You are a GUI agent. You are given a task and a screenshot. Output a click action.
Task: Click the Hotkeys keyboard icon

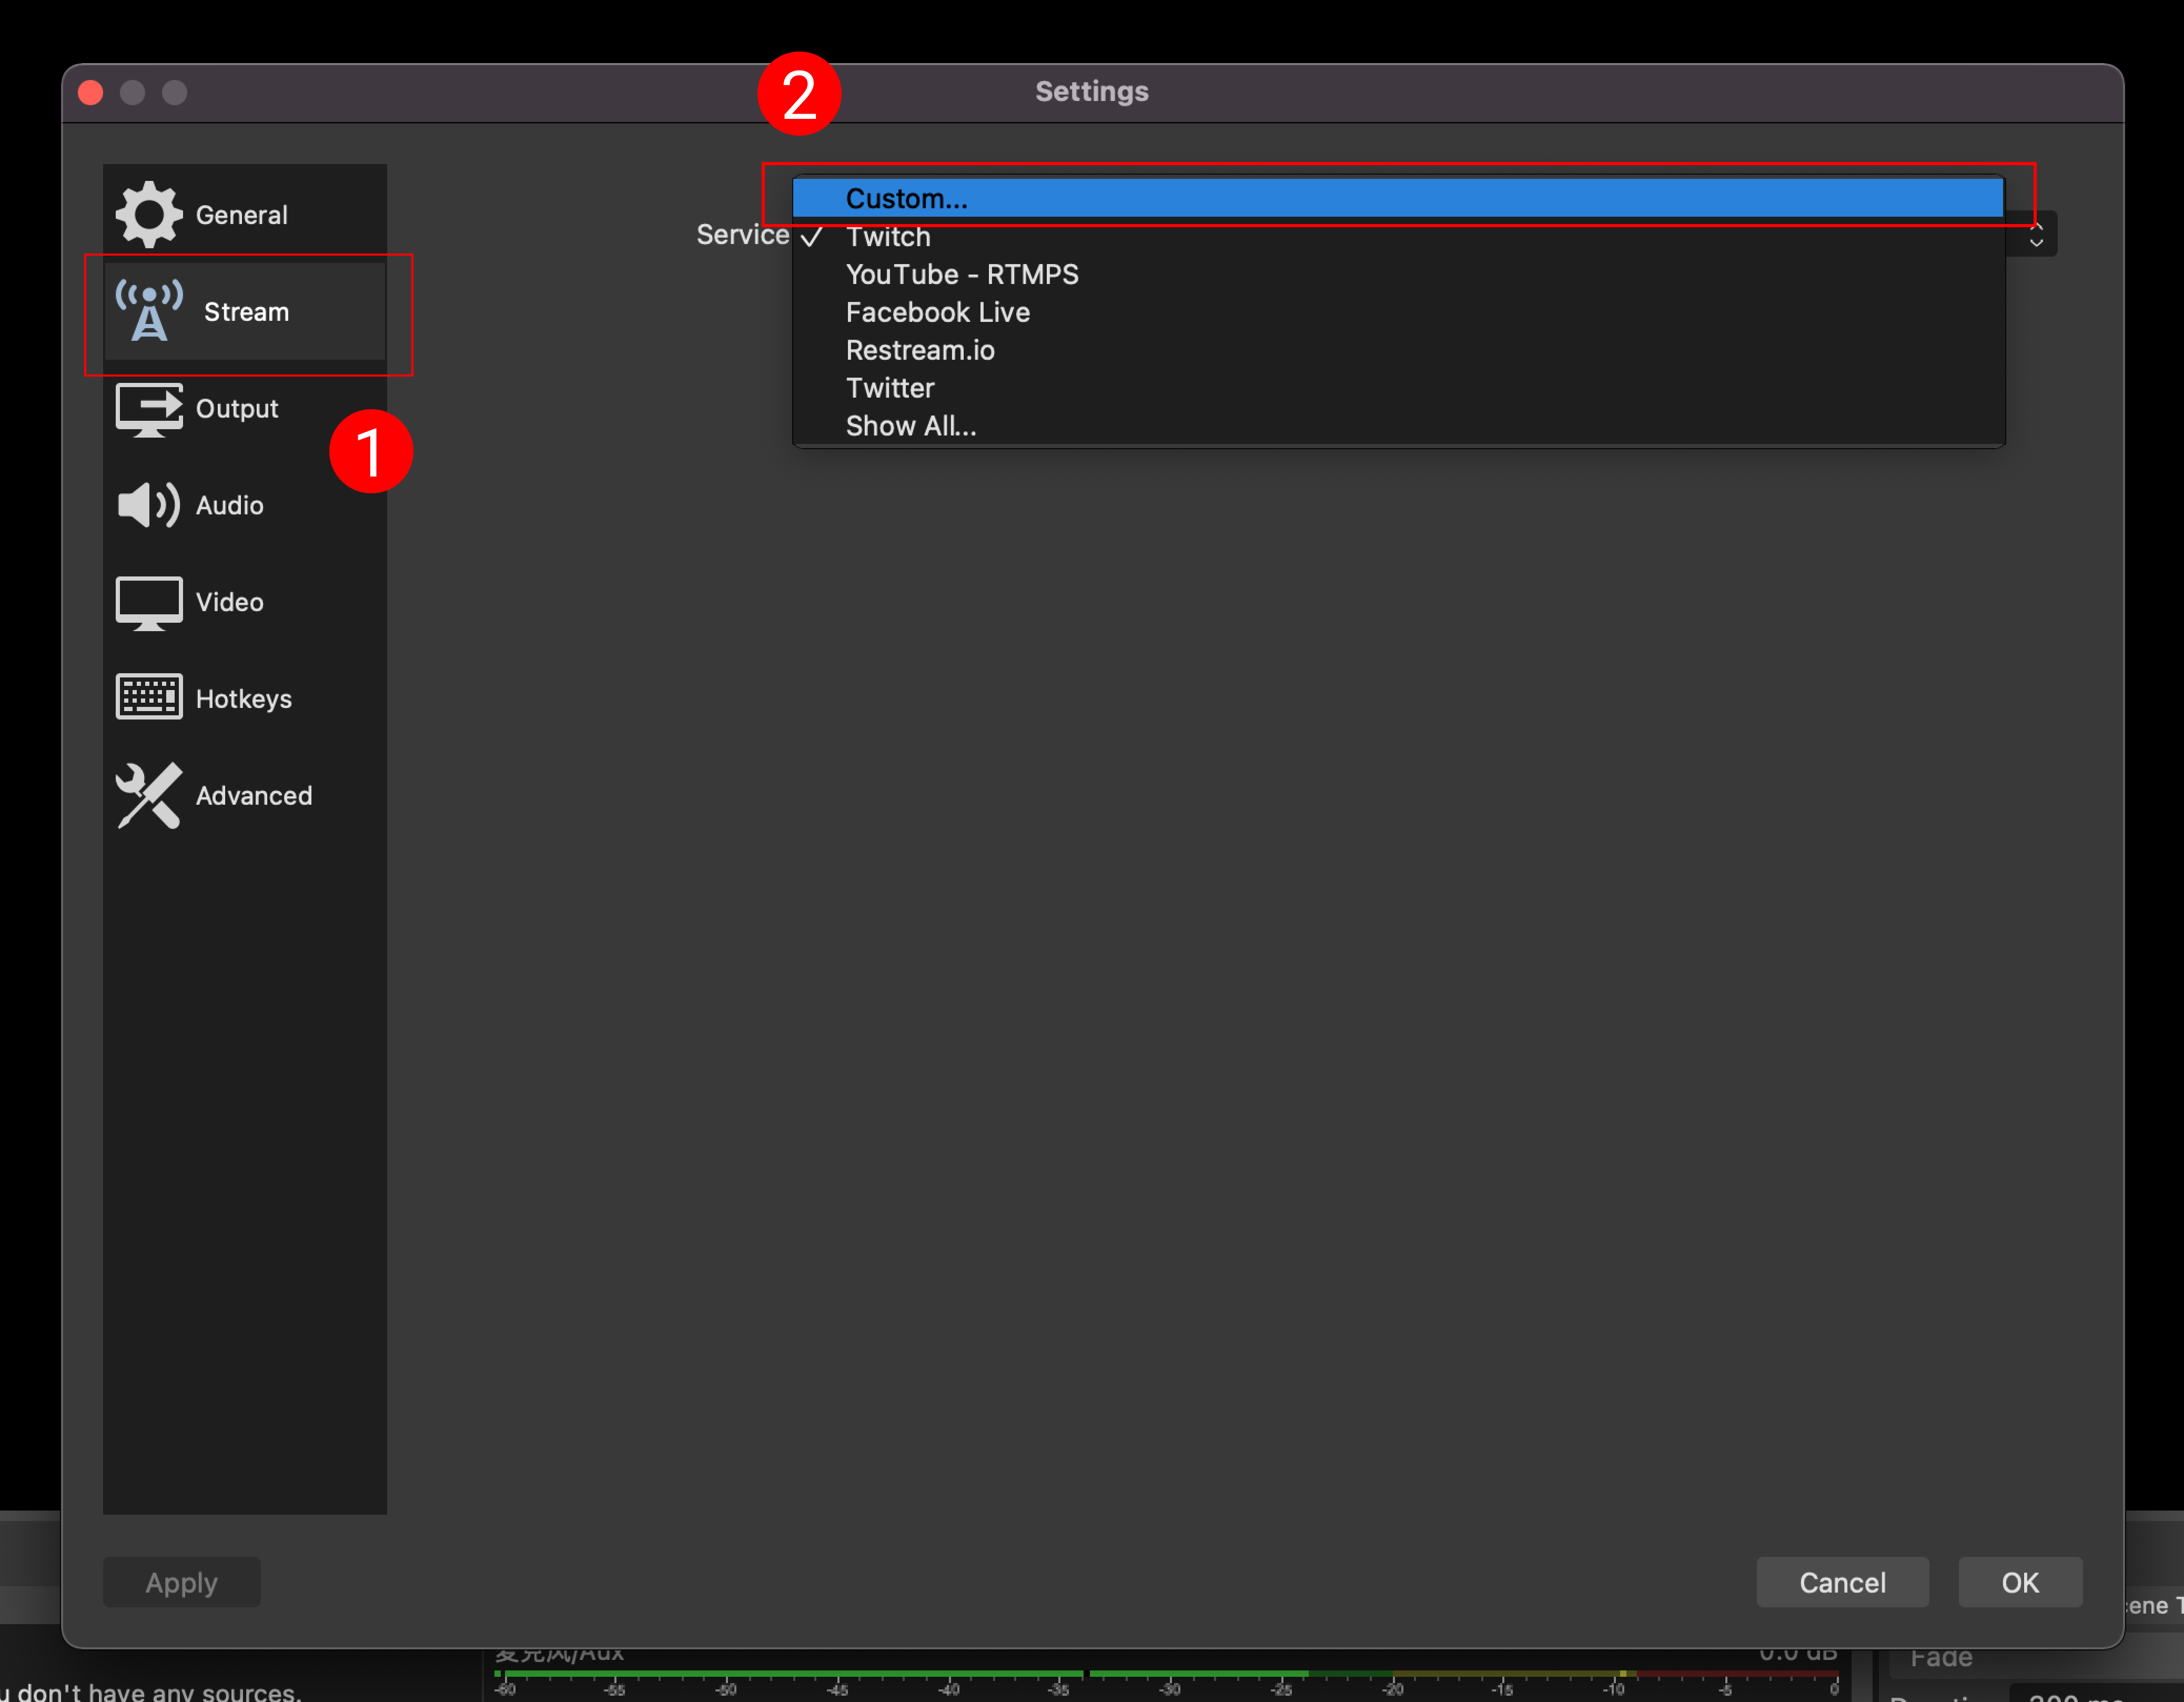click(149, 698)
